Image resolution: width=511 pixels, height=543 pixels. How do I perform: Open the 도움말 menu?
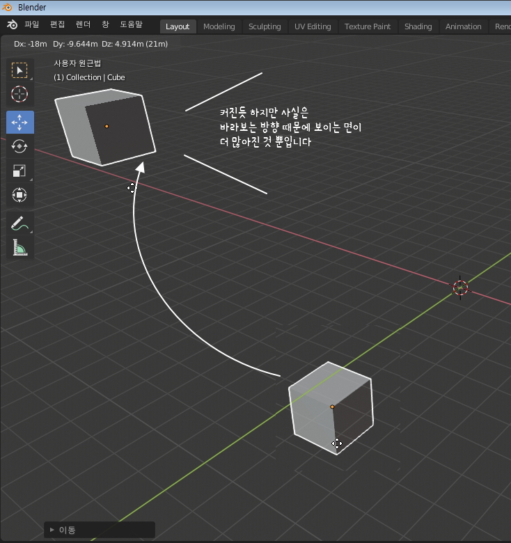131,24
